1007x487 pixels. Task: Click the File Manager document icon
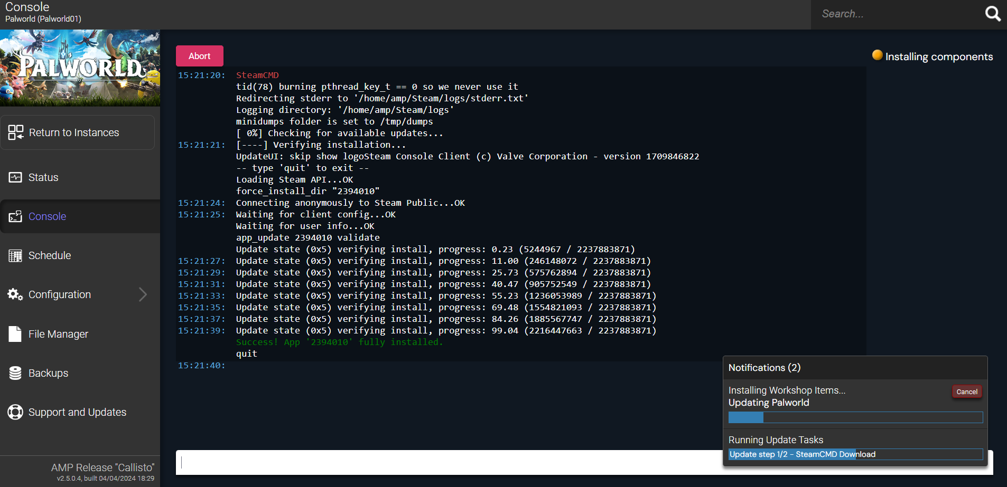pos(15,333)
